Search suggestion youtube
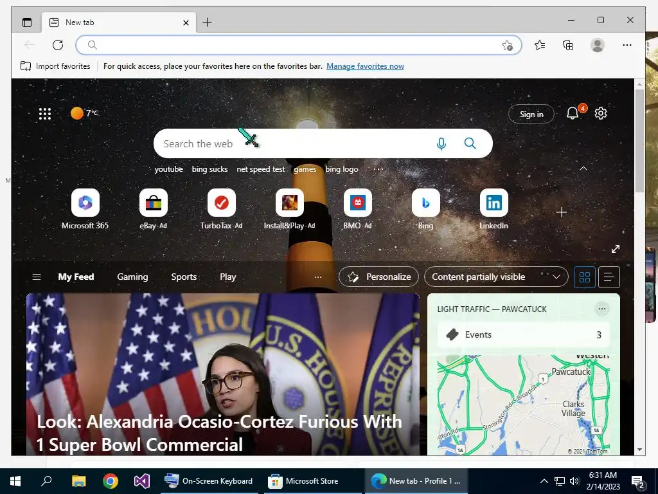The height and width of the screenshot is (494, 658). [x=169, y=169]
